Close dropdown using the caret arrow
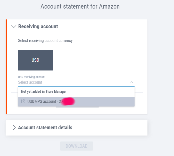The image size is (174, 156). 132,82
